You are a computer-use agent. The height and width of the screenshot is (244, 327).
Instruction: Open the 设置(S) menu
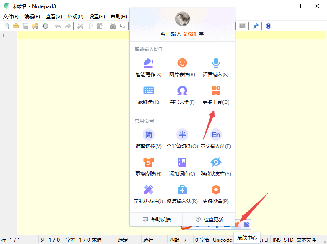tap(97, 17)
